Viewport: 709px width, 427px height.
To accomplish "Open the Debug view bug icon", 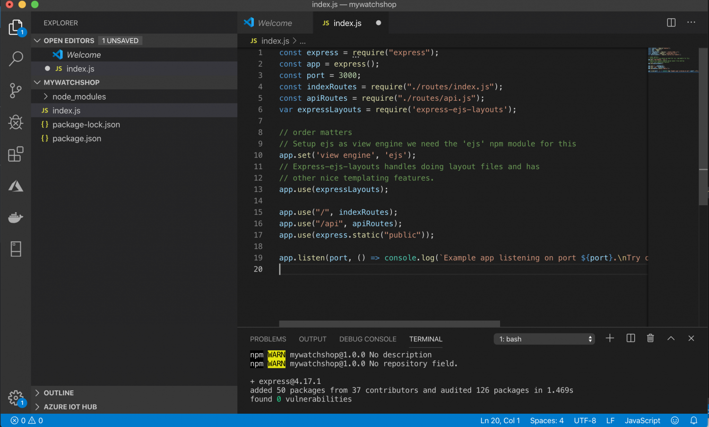I will 16,122.
